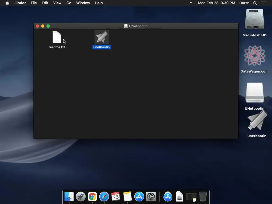Open the File menu

pos(34,3)
